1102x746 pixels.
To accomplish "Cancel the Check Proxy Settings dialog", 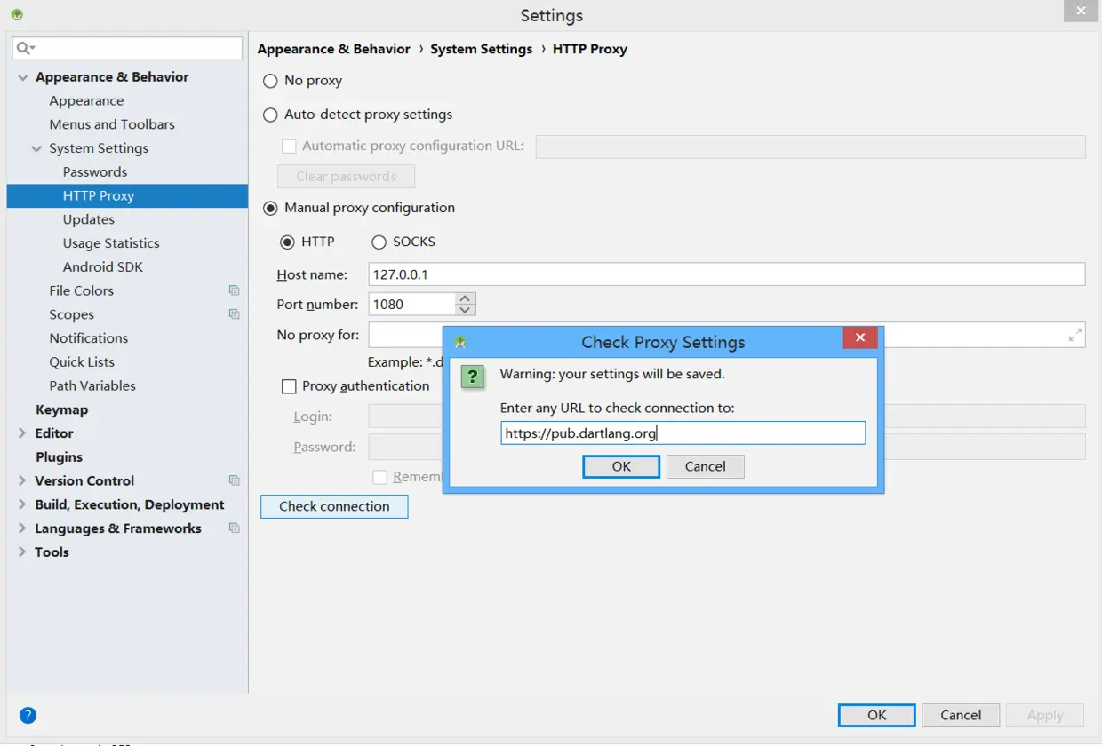I will coord(706,466).
